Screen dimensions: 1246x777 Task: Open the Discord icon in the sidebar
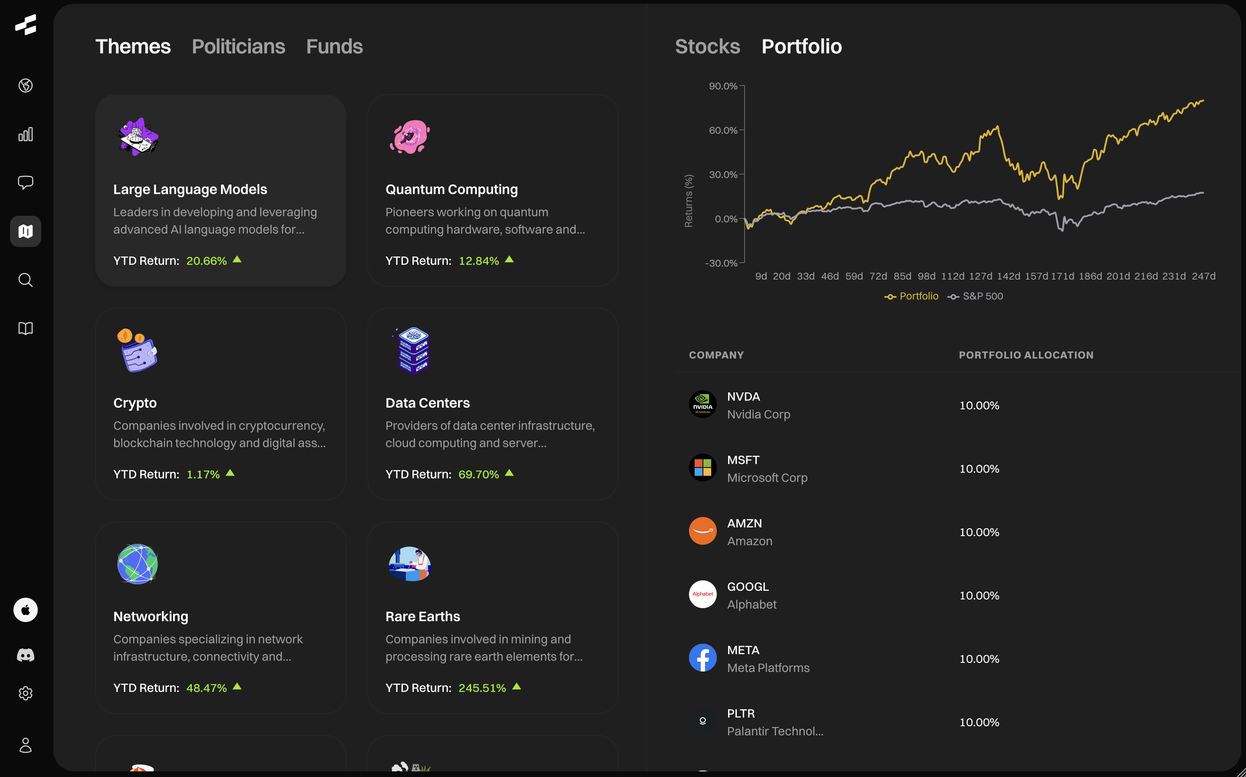coord(25,655)
